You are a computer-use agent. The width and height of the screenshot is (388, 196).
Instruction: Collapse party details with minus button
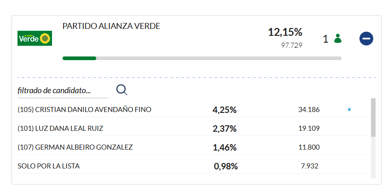(366, 39)
